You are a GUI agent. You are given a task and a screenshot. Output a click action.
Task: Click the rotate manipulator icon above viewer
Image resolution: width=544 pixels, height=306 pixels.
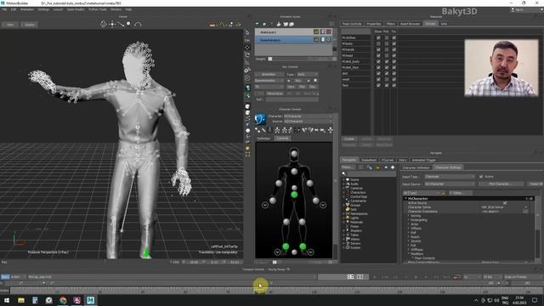click(x=103, y=24)
